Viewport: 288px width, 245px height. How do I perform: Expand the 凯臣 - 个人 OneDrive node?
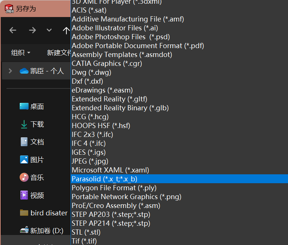pyautogui.click(x=10, y=71)
